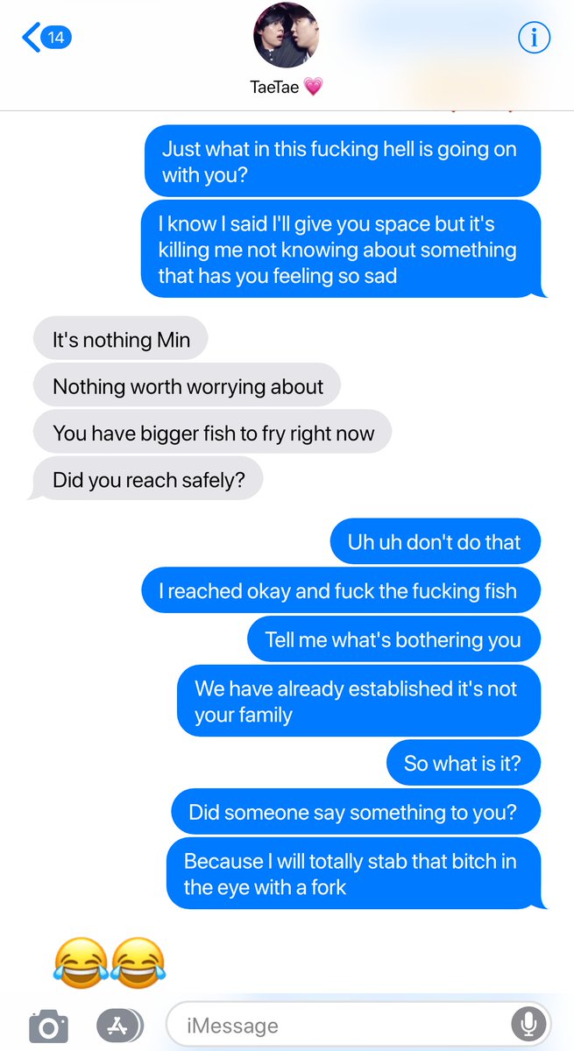
Task: Open the contact info (i) icon
Action: pyautogui.click(x=534, y=38)
